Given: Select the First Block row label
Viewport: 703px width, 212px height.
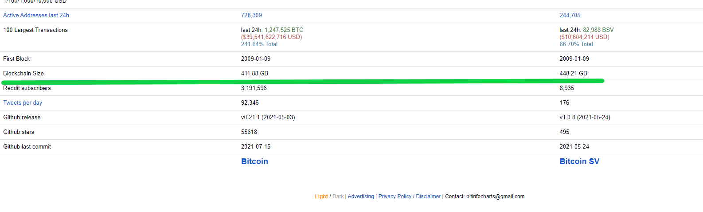Looking at the screenshot, I should 17,59.
